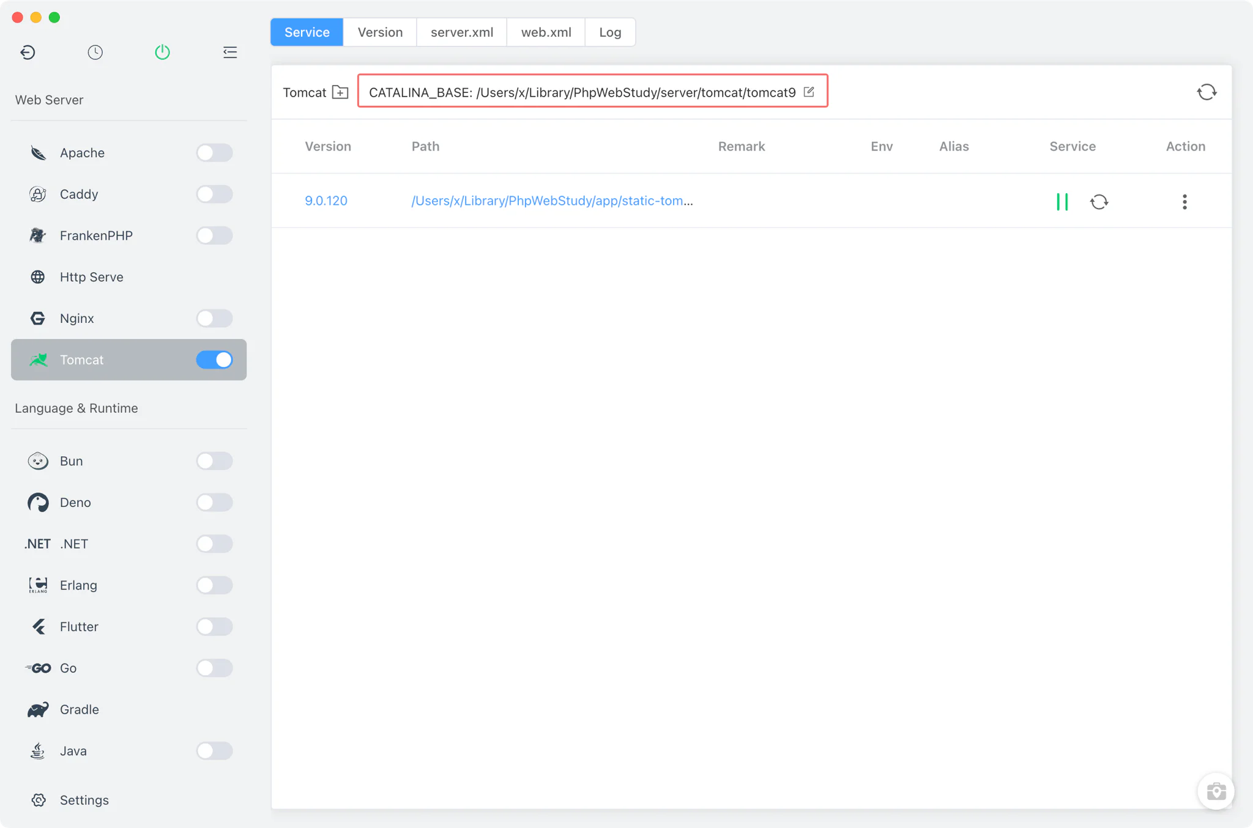Click the .NET logo icon
1253x828 pixels.
pyautogui.click(x=37, y=544)
